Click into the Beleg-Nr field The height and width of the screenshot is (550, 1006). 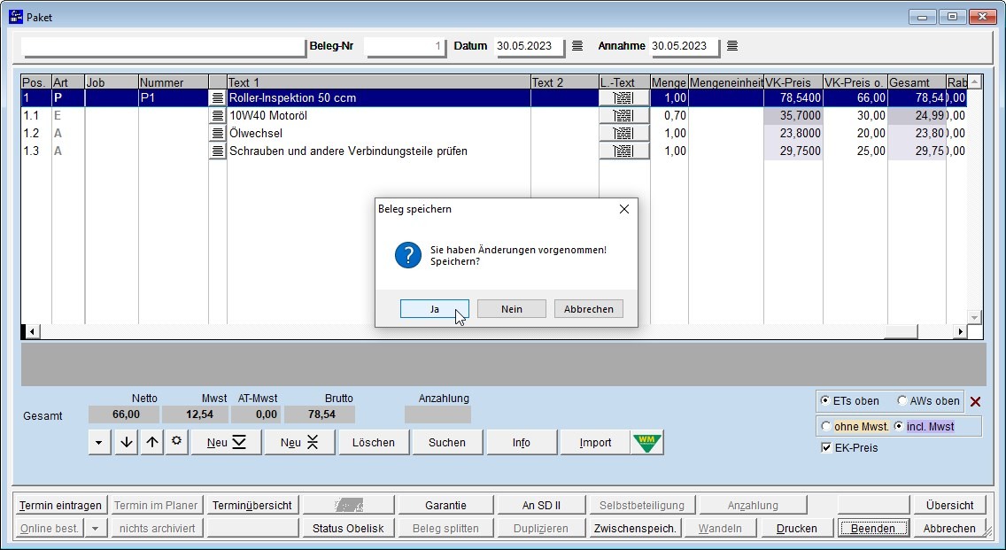pos(405,46)
